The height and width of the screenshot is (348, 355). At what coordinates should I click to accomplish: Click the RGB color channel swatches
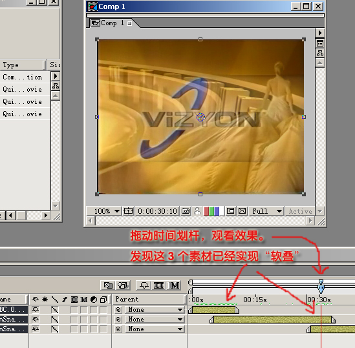211,211
